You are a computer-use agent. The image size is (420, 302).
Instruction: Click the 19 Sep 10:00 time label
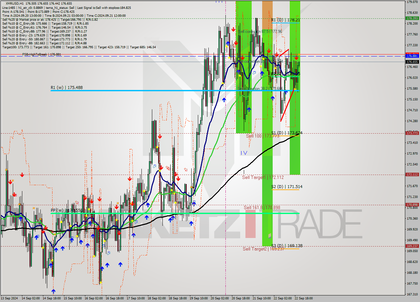(199, 298)
